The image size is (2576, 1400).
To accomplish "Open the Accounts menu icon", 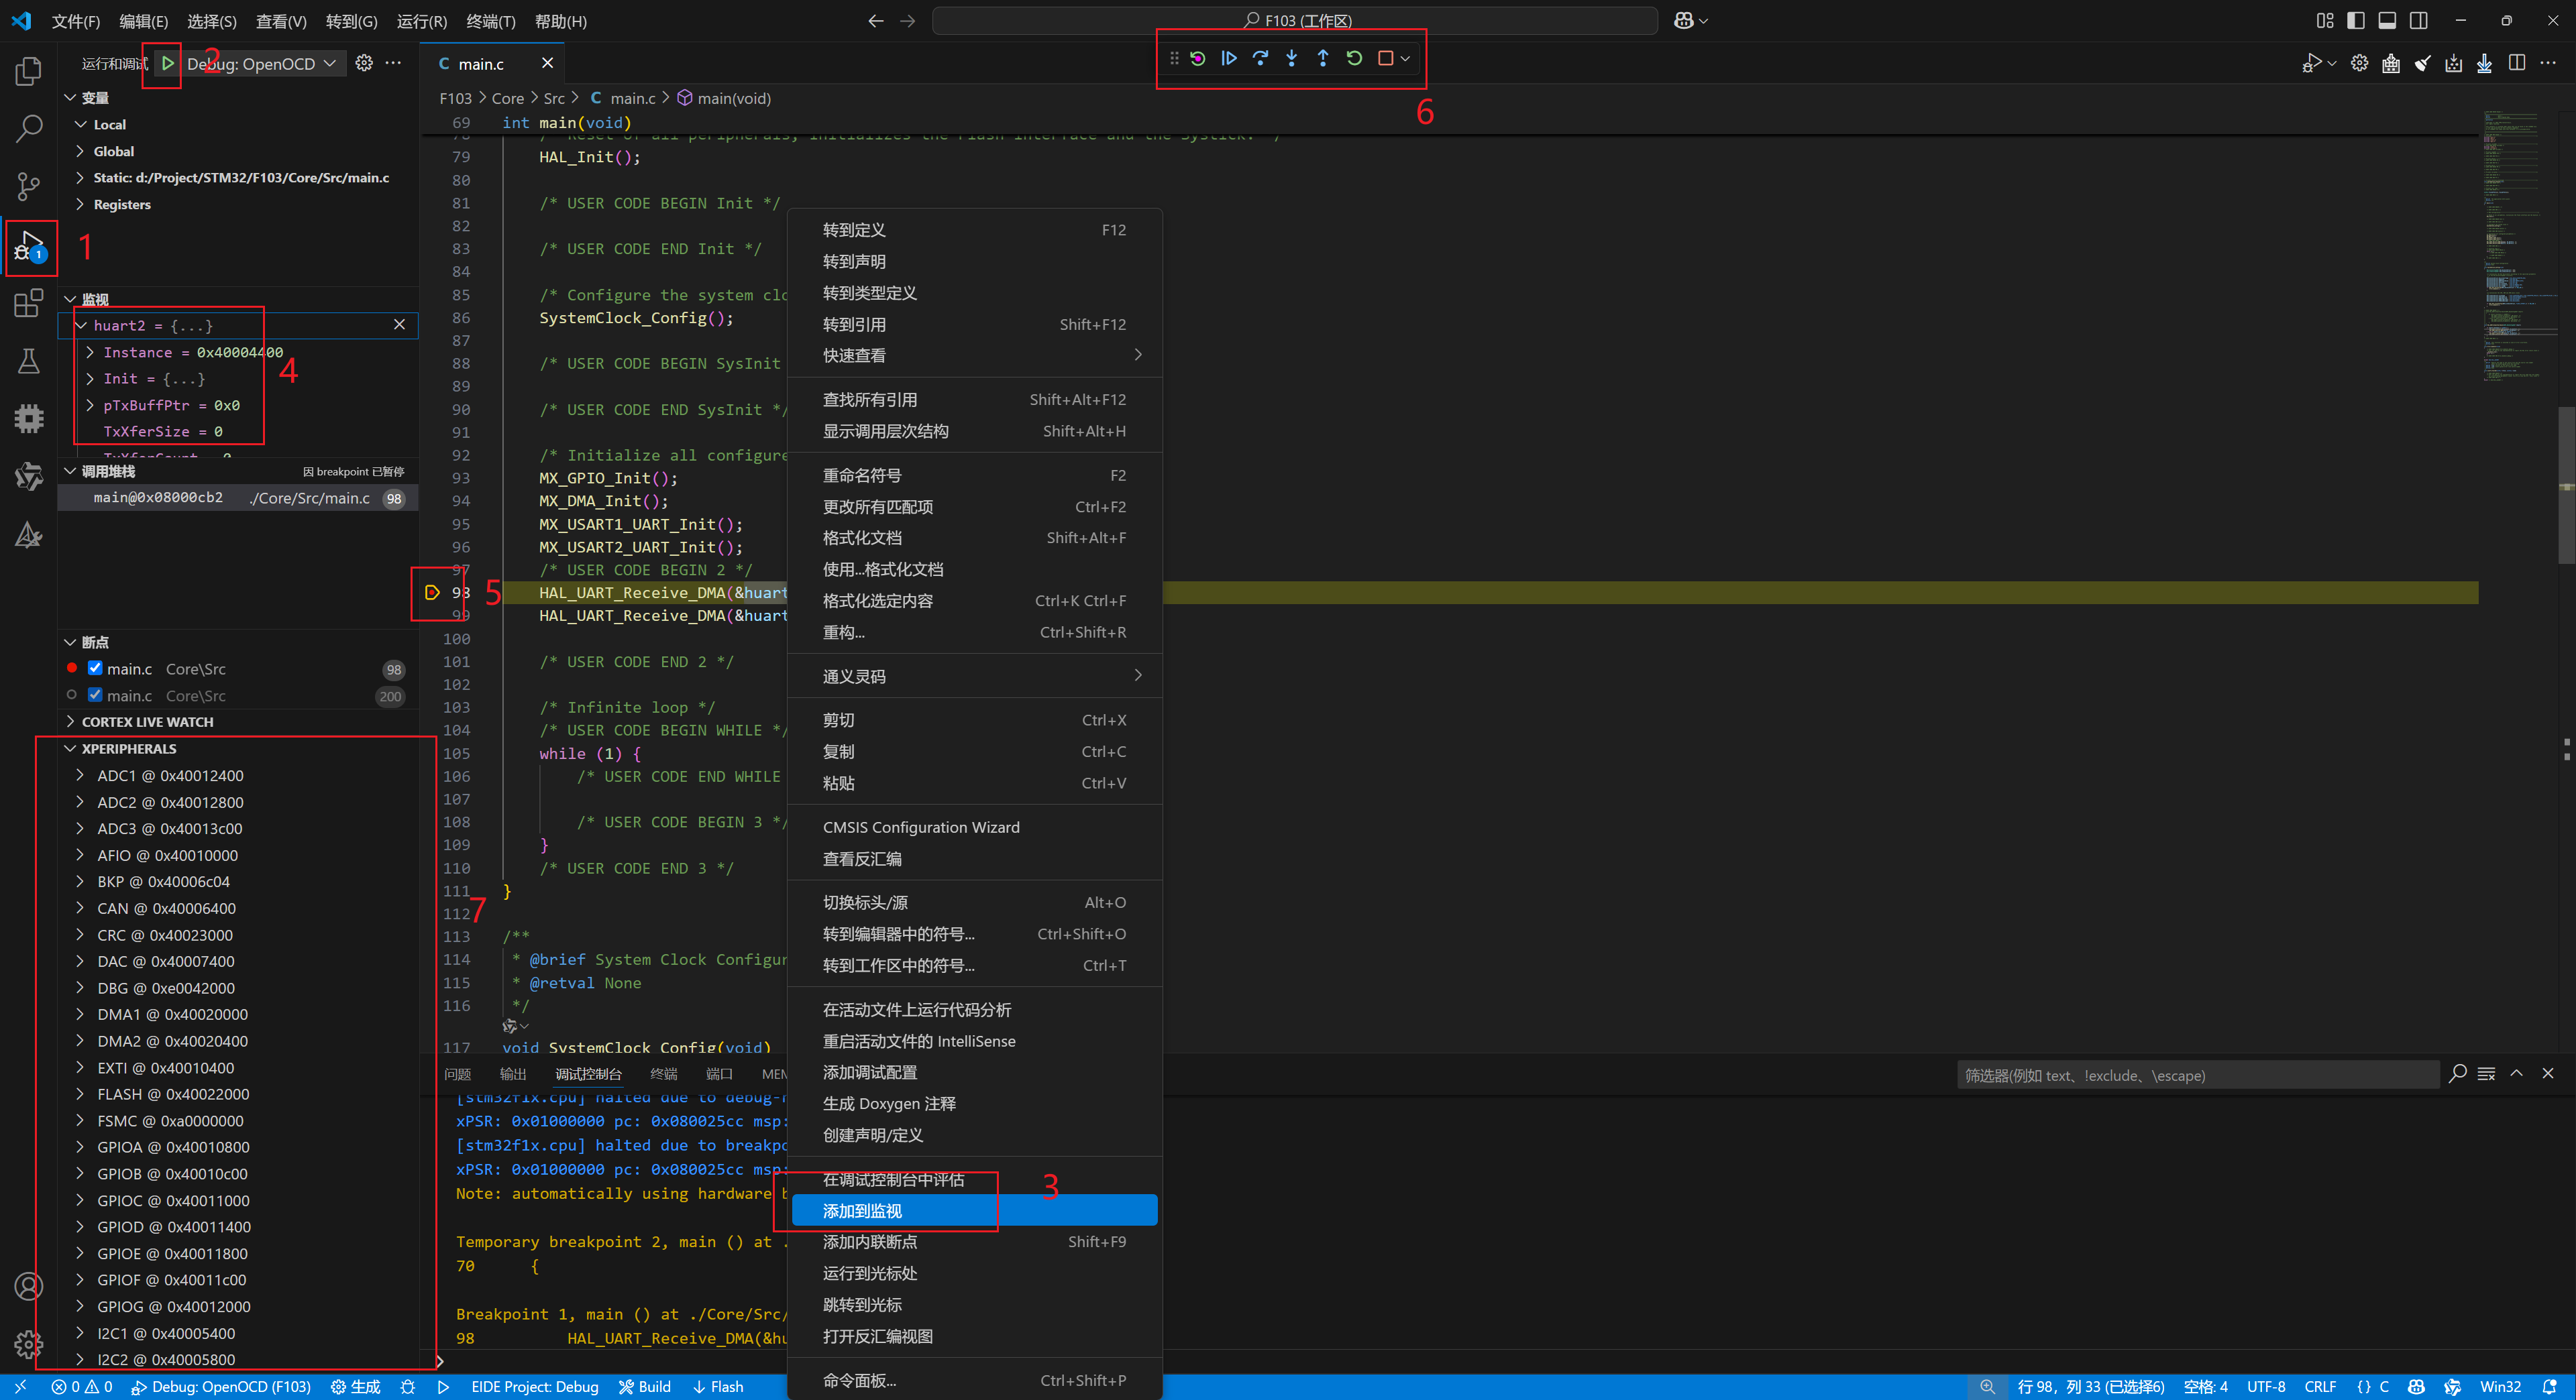I will coord(29,1286).
